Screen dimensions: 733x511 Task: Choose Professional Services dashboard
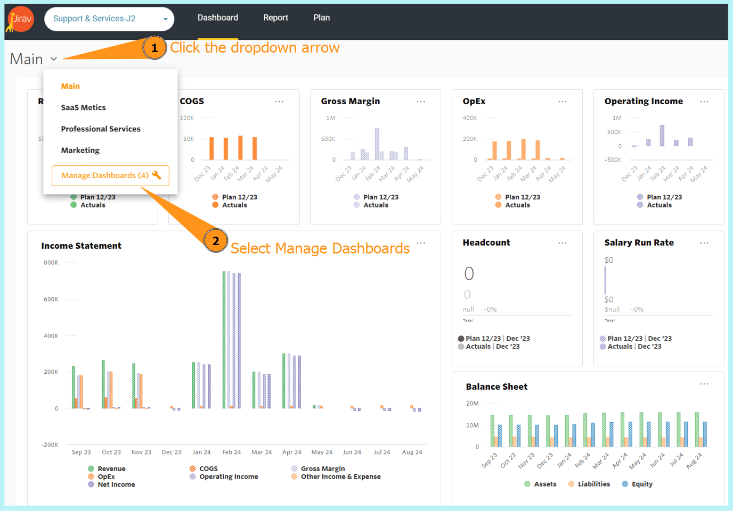(101, 129)
